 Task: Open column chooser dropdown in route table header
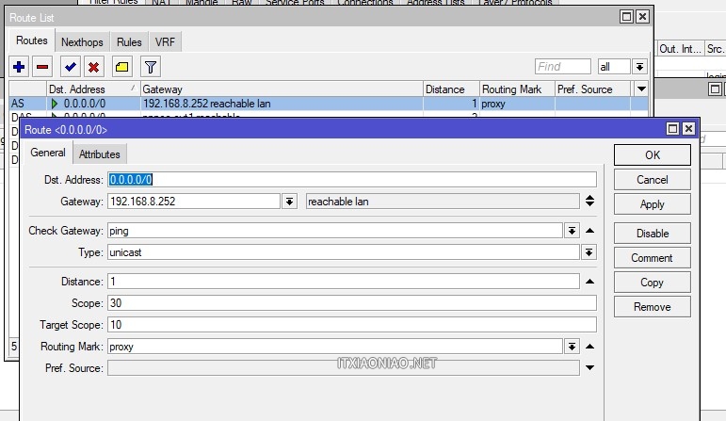coord(641,89)
